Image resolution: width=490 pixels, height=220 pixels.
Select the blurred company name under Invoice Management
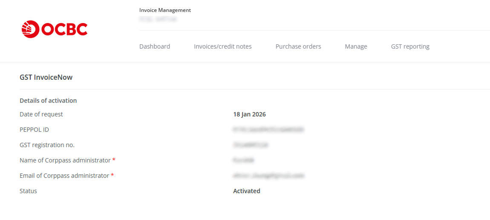coord(158,19)
